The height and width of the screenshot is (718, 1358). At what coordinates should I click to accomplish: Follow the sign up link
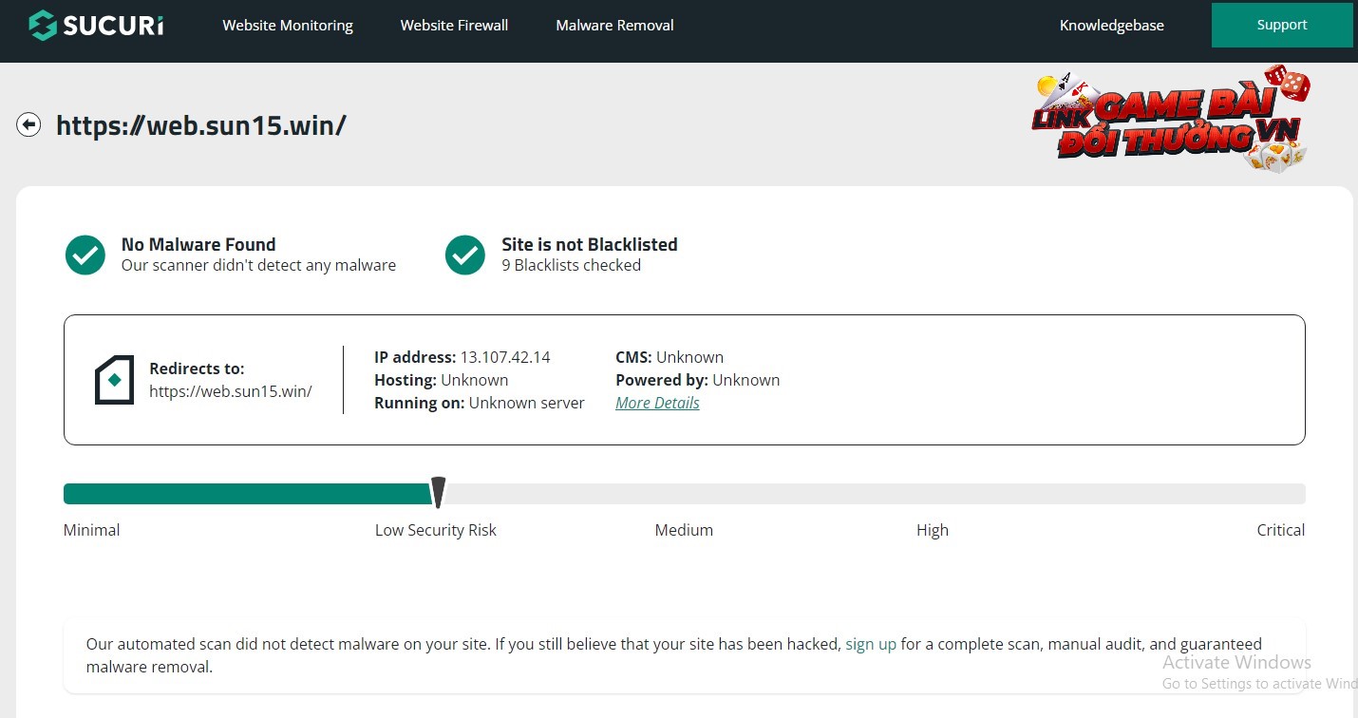coord(871,644)
